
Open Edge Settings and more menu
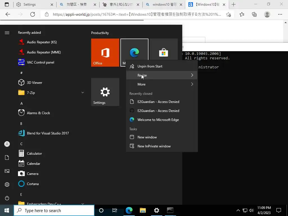280,14
